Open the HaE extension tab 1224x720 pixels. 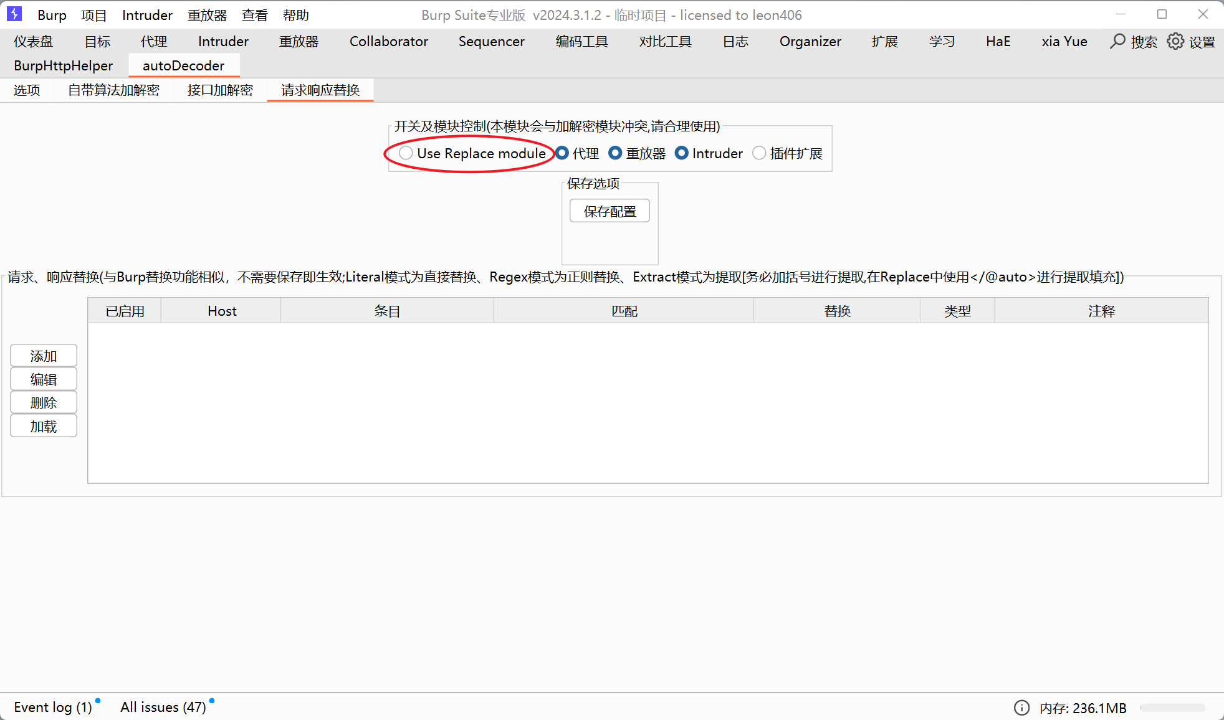point(998,41)
